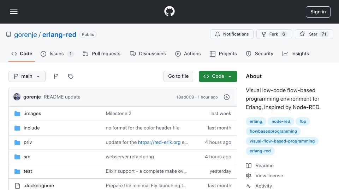
Task: Click gorenje's avatar in commit row
Action: 17,97
